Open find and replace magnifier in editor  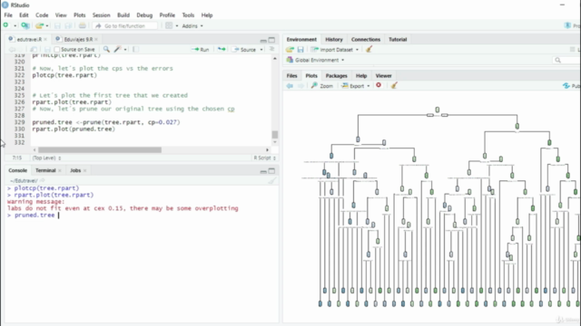click(x=106, y=49)
